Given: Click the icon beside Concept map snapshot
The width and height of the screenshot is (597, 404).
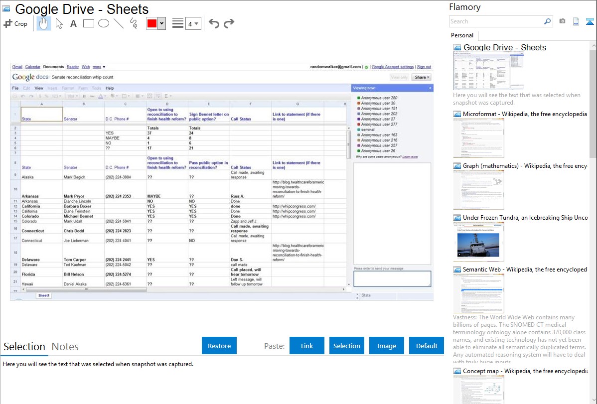Looking at the screenshot, I should [x=457, y=371].
